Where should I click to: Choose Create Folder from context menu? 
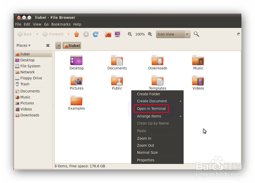pos(157,94)
